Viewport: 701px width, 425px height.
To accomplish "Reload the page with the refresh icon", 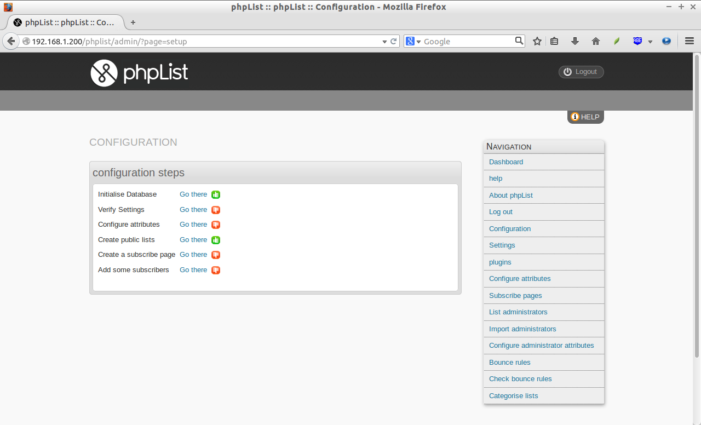I will 393,41.
